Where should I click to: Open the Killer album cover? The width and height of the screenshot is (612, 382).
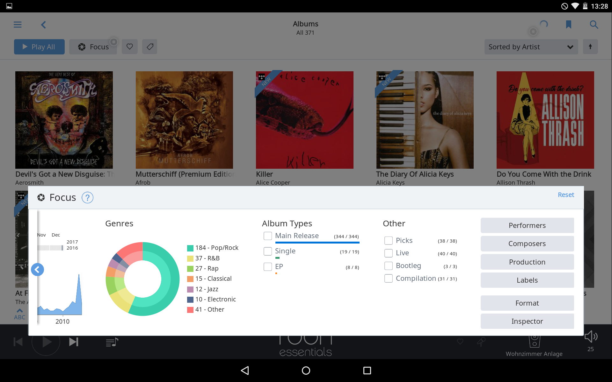(x=305, y=120)
